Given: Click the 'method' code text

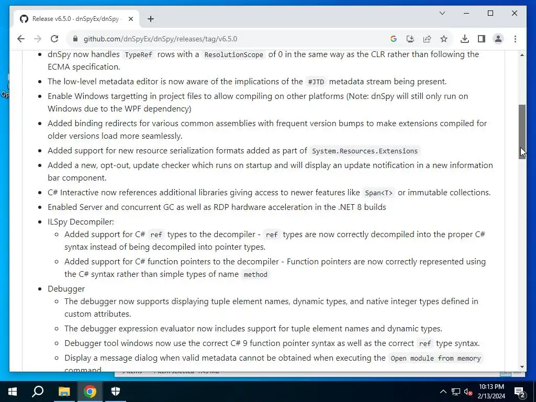Looking at the screenshot, I should (x=255, y=274).
